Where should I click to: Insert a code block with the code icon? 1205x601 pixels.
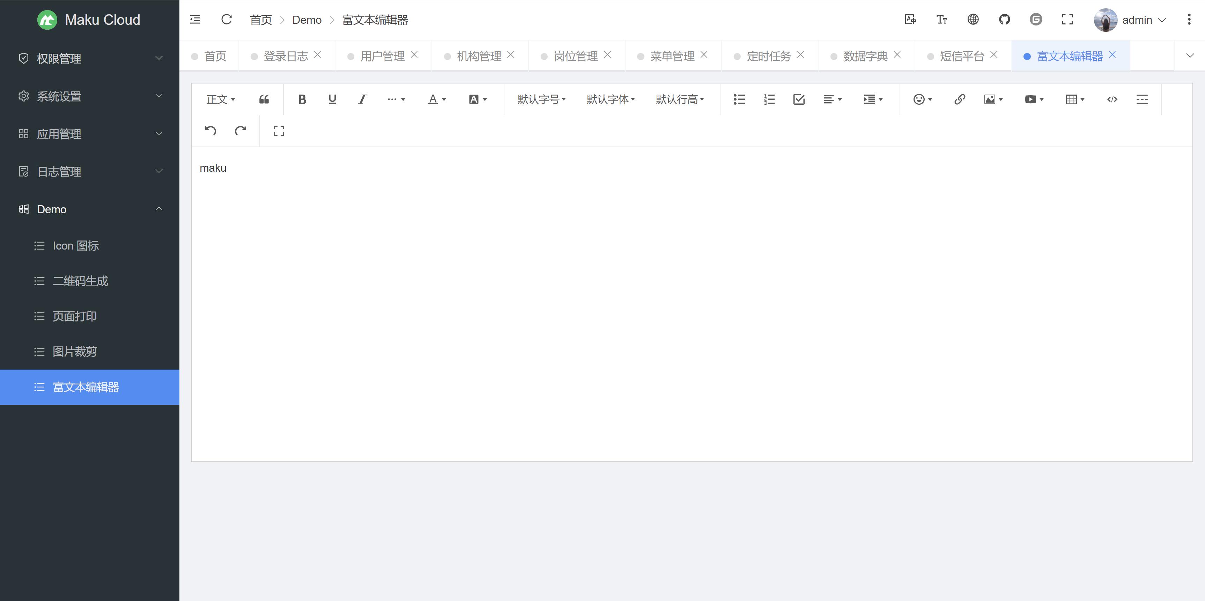pyautogui.click(x=1112, y=99)
